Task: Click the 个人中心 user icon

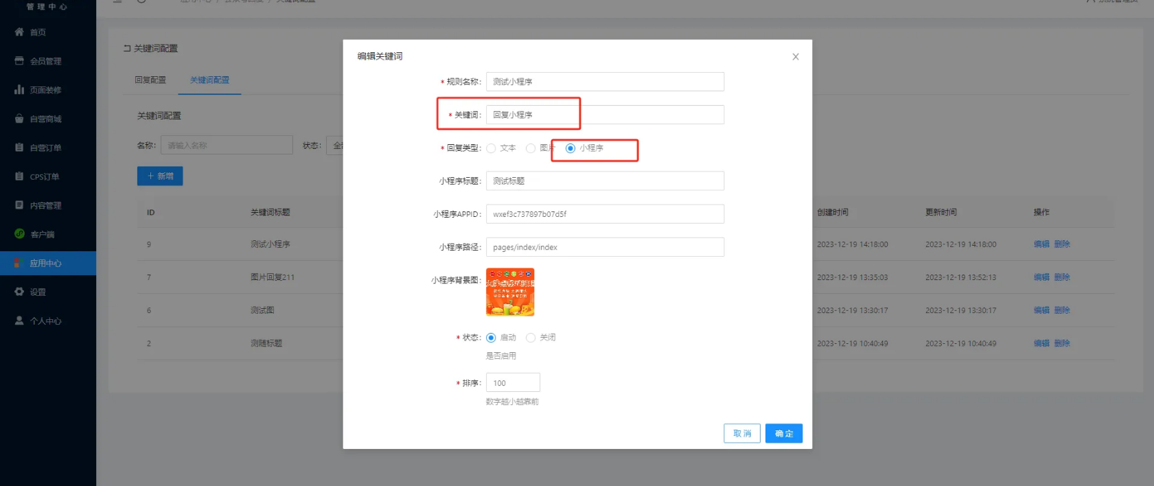Action: pos(19,321)
